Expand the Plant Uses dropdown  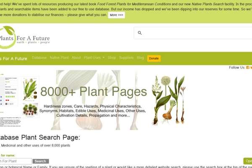[x=94, y=58]
